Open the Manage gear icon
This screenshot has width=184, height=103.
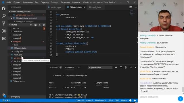[x=4, y=95]
